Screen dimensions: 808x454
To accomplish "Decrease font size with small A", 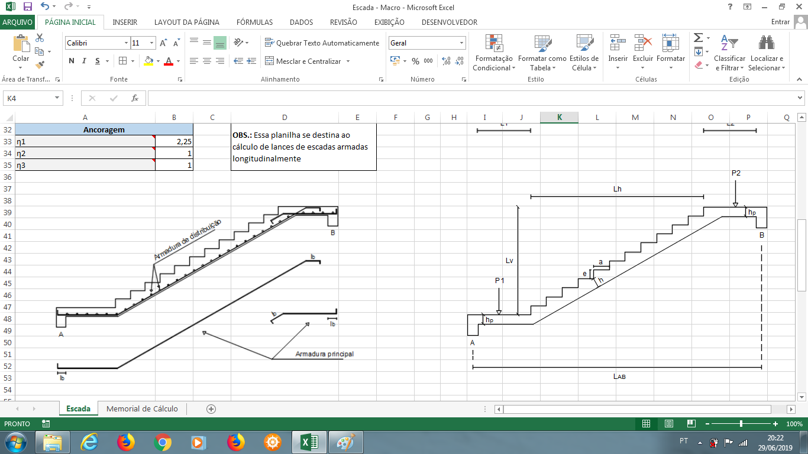I will (x=176, y=43).
